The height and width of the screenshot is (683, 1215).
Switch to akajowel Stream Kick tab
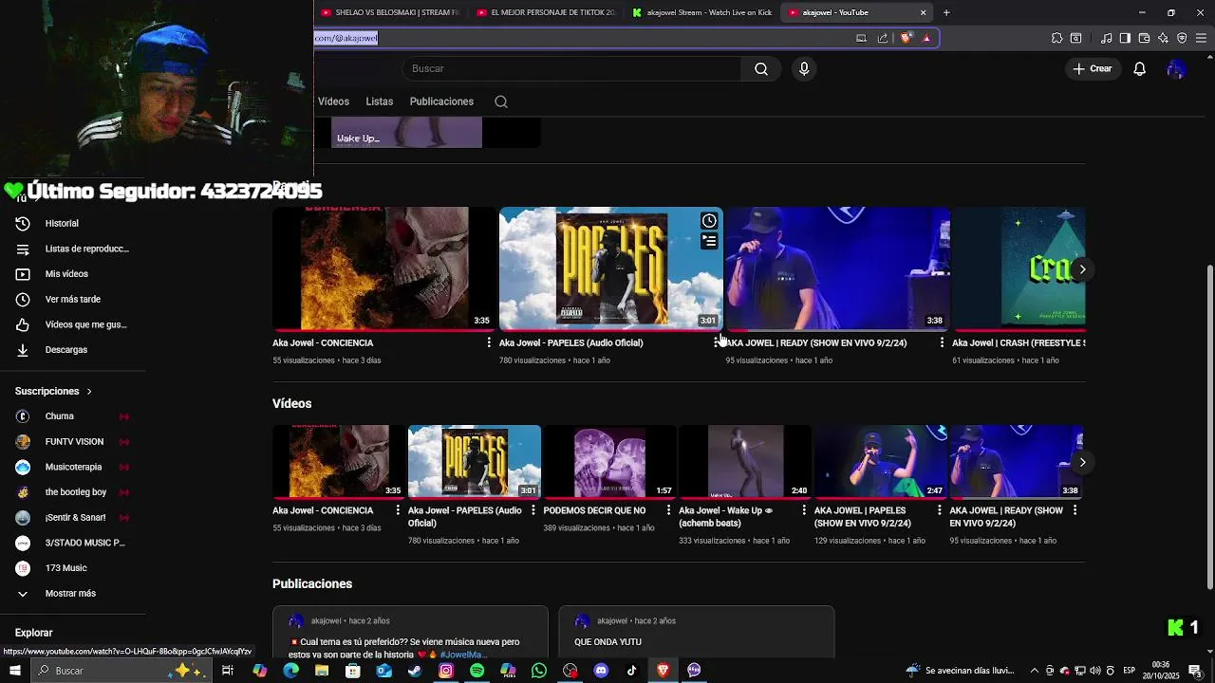[701, 12]
